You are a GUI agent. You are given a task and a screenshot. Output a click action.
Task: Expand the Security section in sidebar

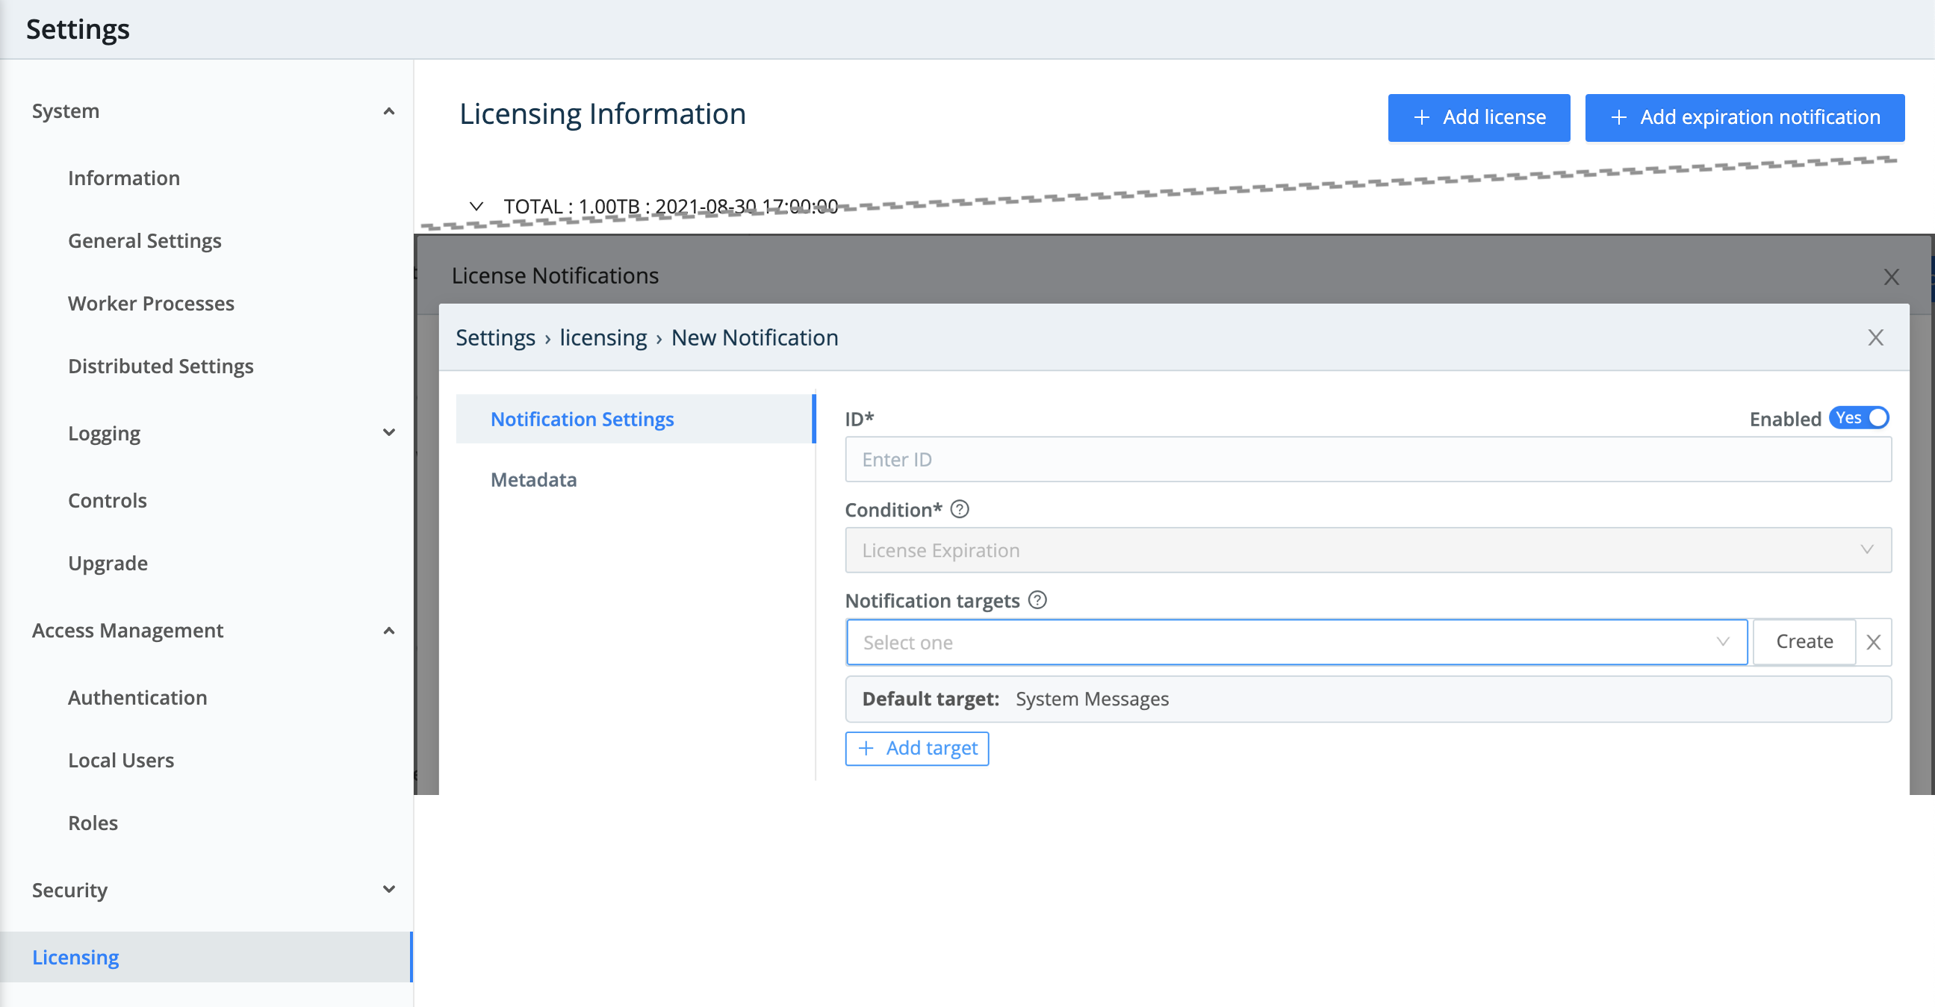389,889
